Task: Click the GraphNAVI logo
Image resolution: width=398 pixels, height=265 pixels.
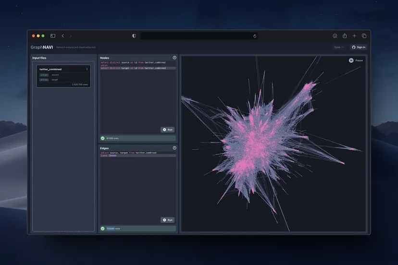Action: 42,47
